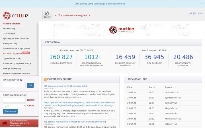
Task: Click the aidirekt**.uz domain entry
Action: point(171,124)
